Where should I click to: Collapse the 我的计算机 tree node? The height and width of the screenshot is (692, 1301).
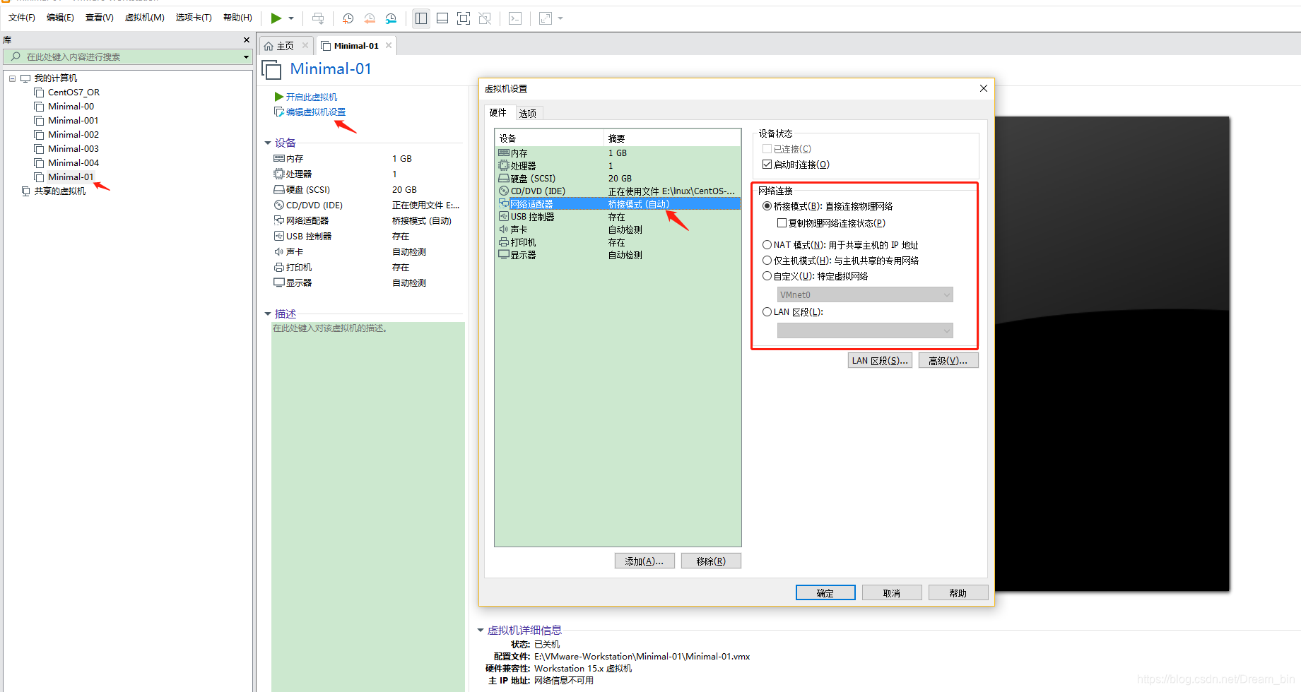point(12,78)
